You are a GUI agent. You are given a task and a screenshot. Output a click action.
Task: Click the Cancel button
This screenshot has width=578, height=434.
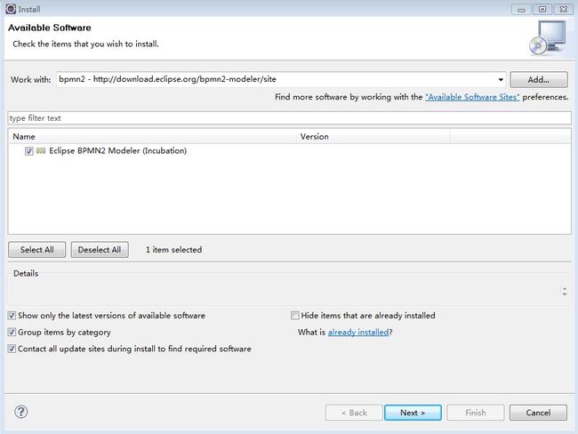point(538,413)
